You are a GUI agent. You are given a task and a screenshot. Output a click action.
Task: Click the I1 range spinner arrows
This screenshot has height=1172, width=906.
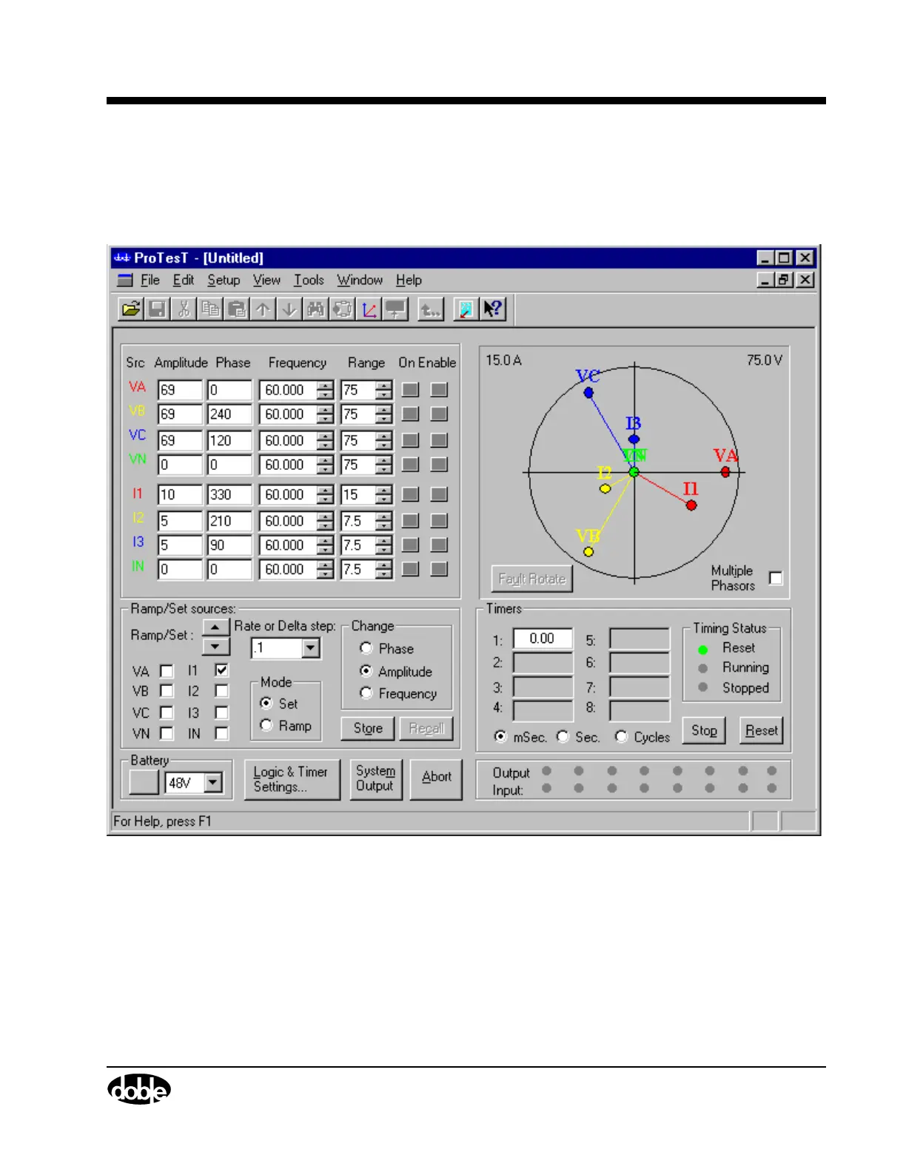point(383,494)
